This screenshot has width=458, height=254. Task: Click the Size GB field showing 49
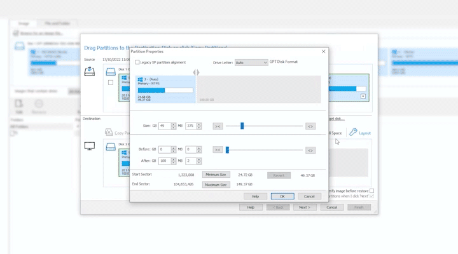click(165, 126)
